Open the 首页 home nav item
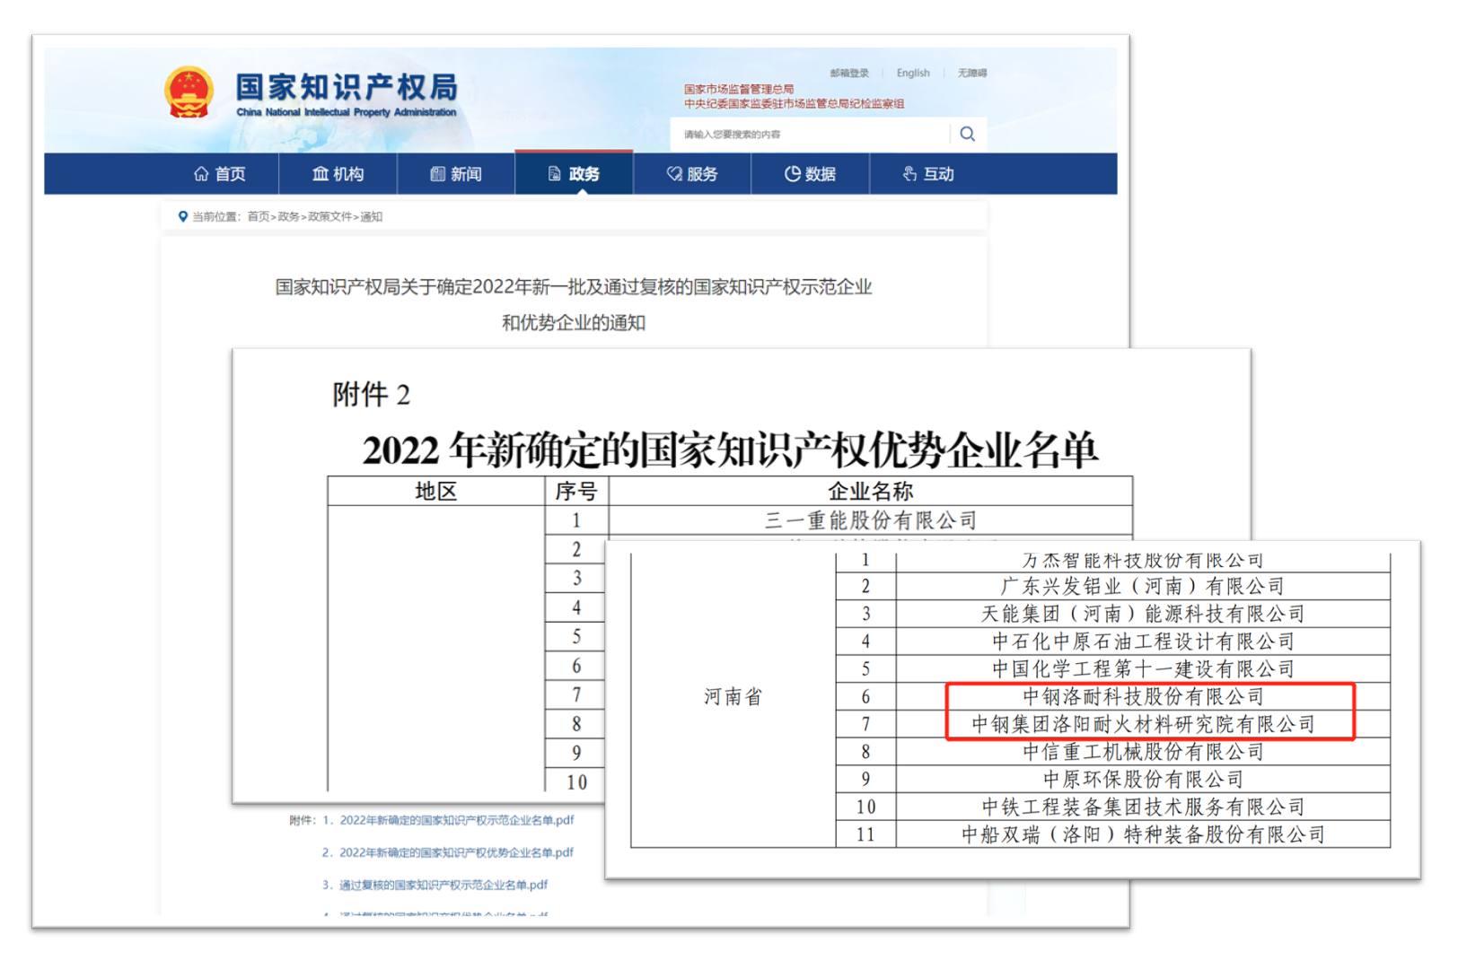The height and width of the screenshot is (969, 1458). pyautogui.click(x=220, y=174)
